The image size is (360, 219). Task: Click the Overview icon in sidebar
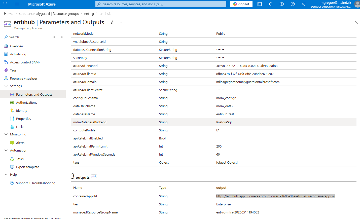point(6,46)
